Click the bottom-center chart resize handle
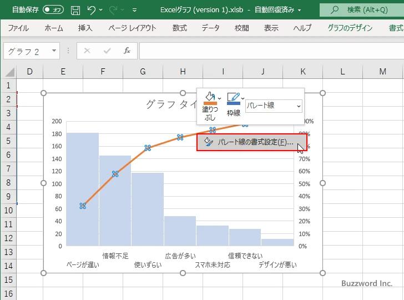This screenshot has width=404, height=300. click(x=183, y=273)
